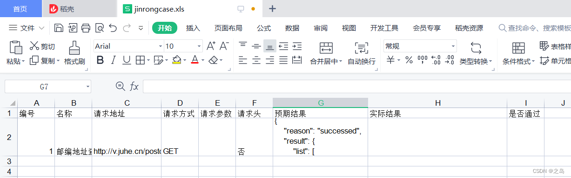Apply percent style formatting
The image size is (571, 178).
(409, 60)
